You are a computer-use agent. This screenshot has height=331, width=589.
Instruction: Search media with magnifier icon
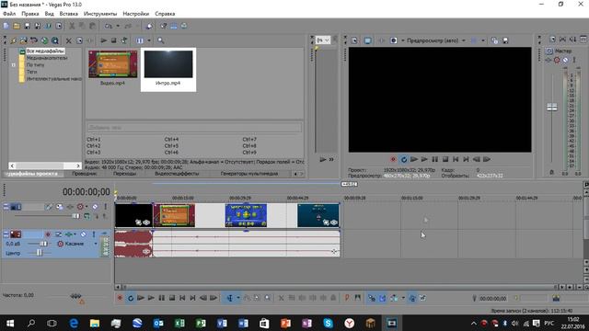pos(161,40)
